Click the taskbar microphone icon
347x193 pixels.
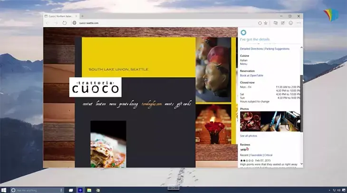61,190
